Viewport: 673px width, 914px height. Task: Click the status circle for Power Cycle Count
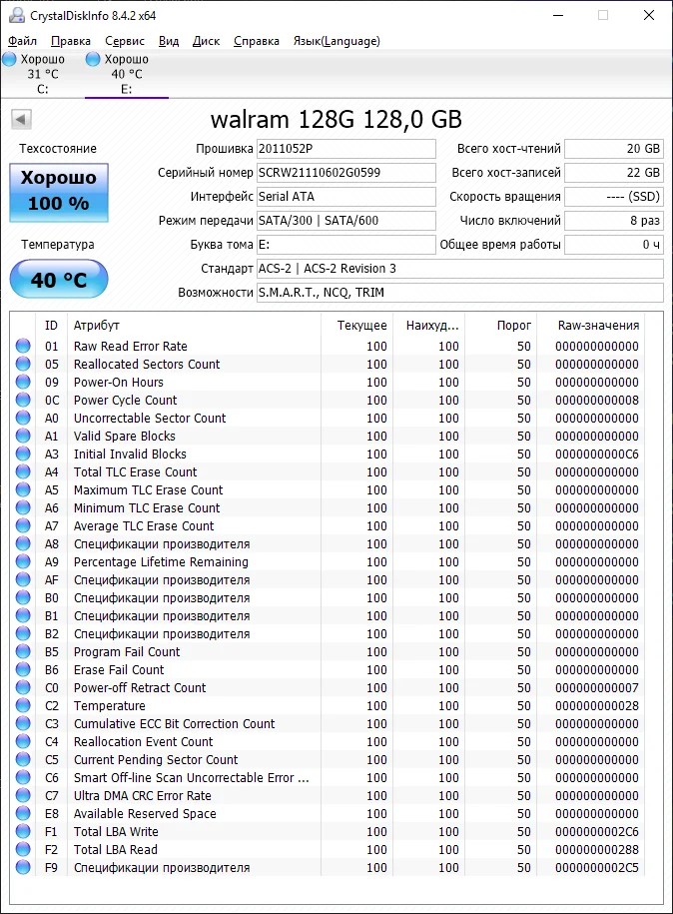23,400
